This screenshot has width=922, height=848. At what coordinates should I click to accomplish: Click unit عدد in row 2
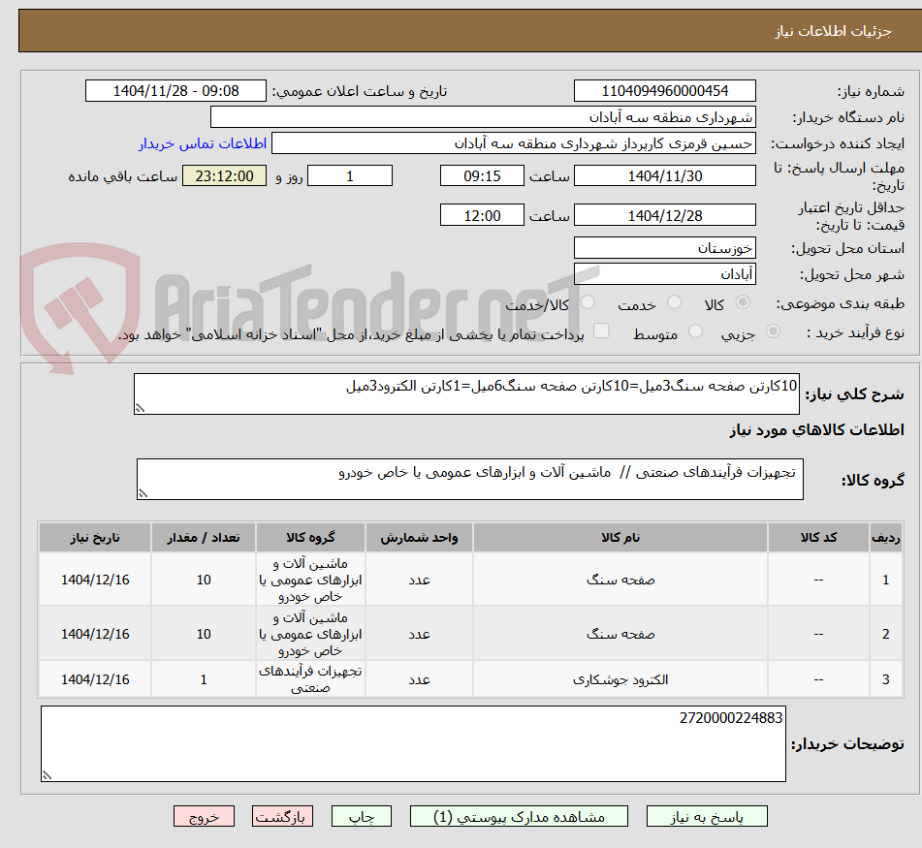419,634
